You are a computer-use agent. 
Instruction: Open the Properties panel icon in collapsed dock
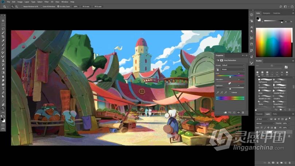[252, 57]
